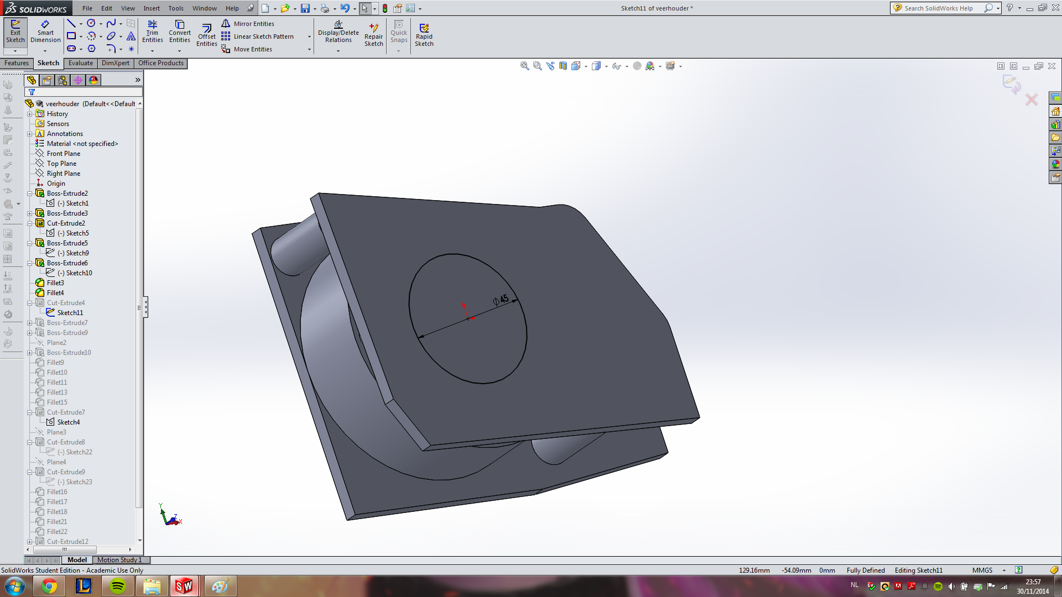
Task: Click Rapid Sketch tool
Action: 424,35
